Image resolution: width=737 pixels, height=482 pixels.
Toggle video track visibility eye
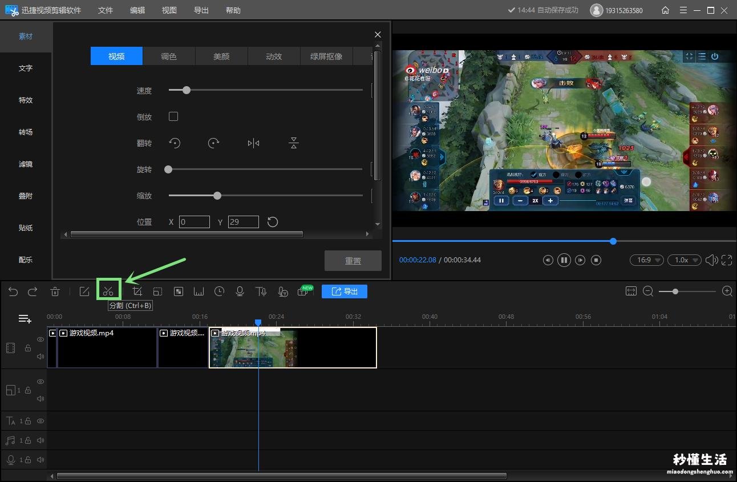pos(41,339)
